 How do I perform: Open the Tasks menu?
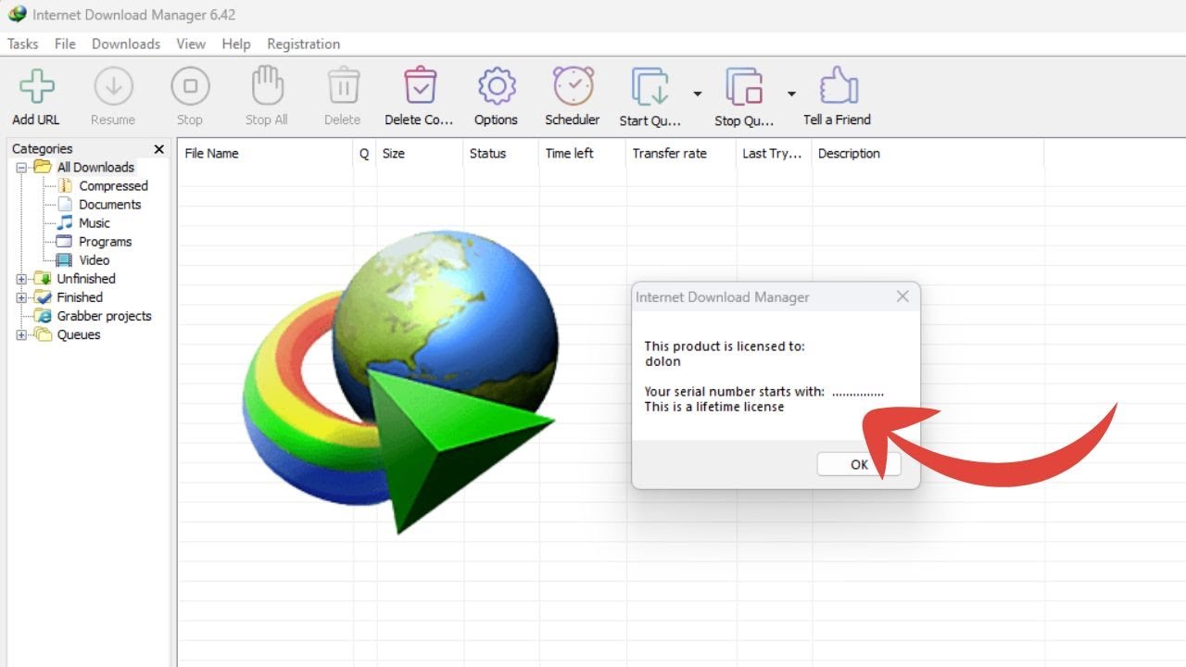pos(23,44)
